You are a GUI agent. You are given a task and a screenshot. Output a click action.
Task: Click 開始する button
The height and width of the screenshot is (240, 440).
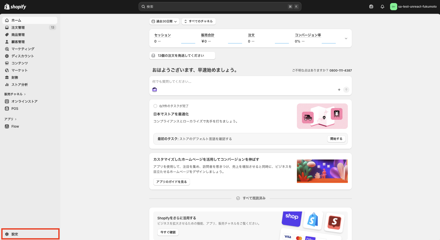[x=336, y=139]
